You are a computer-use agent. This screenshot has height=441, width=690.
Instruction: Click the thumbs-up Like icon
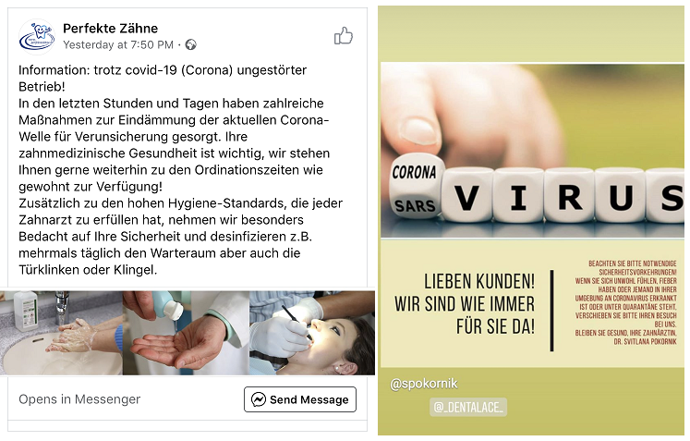point(344,36)
